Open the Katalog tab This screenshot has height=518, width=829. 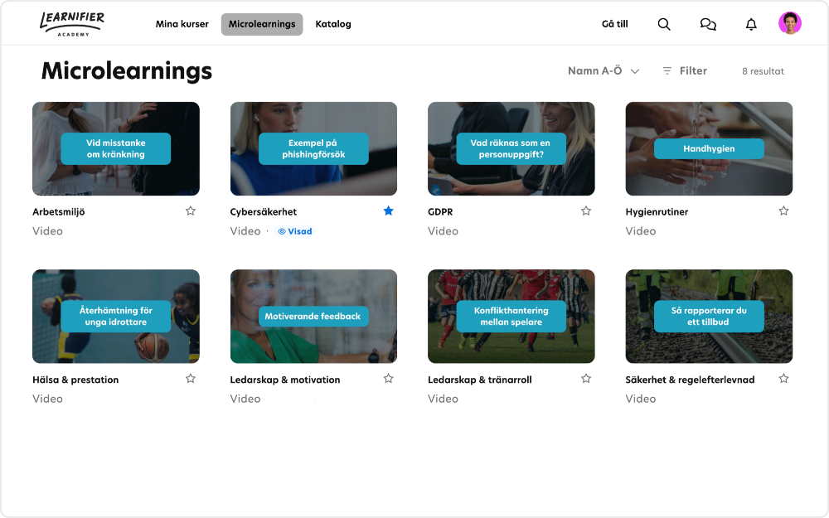[x=333, y=24]
